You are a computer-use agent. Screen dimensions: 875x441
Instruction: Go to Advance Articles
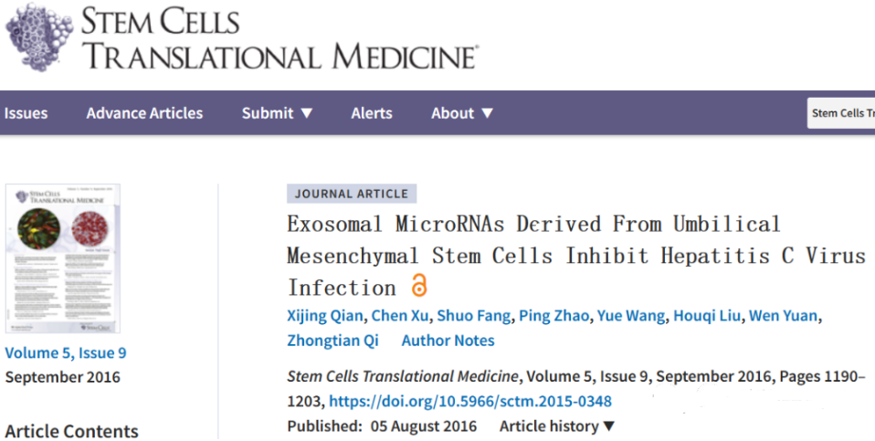click(x=144, y=113)
